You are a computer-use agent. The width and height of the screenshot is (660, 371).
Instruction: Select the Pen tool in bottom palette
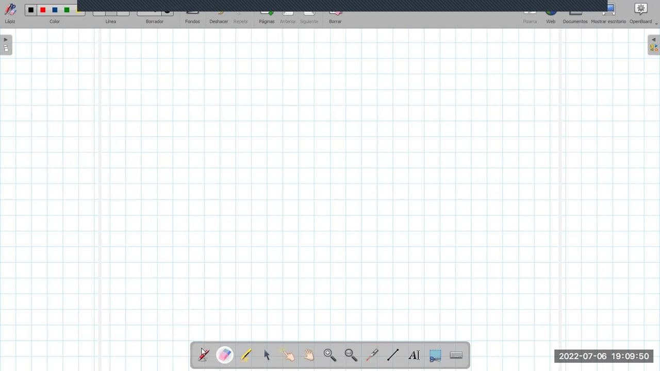[x=204, y=355]
